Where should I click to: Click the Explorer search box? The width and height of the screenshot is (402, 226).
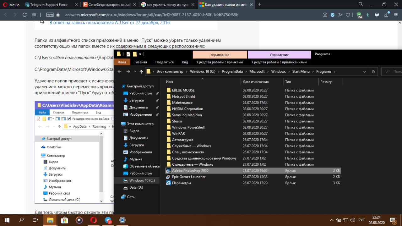(392, 71)
